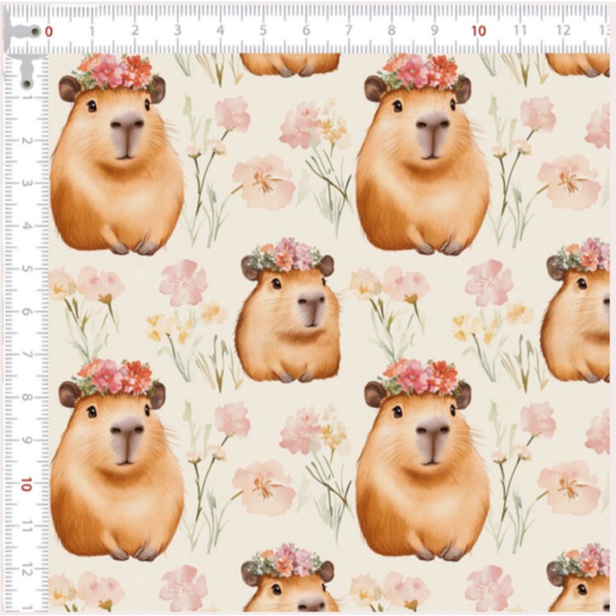Click the red 0 on the top ruler
This screenshot has width=616, height=616.
coord(49,31)
